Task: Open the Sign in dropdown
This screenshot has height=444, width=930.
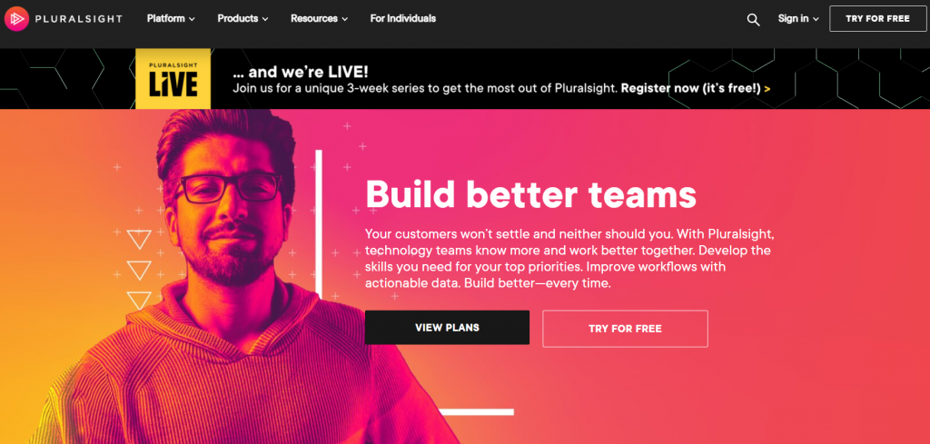Action: click(x=798, y=19)
